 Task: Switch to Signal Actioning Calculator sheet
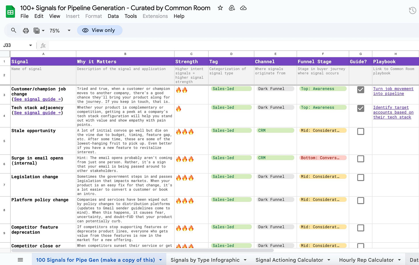[289, 260]
